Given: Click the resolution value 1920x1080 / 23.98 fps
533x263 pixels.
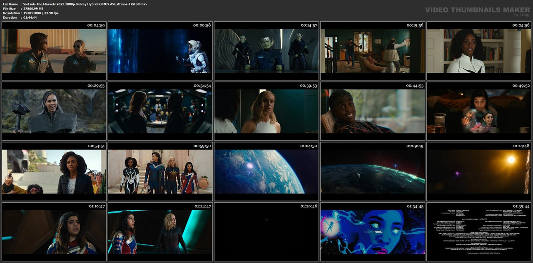Looking at the screenshot, I should click(41, 13).
